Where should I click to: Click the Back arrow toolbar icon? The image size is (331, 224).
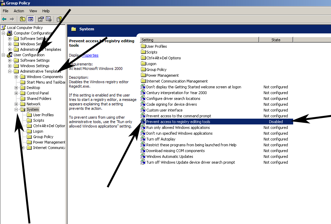pyautogui.click(x=4, y=19)
